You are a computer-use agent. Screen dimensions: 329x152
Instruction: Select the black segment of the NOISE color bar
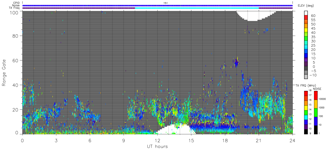click(316, 130)
